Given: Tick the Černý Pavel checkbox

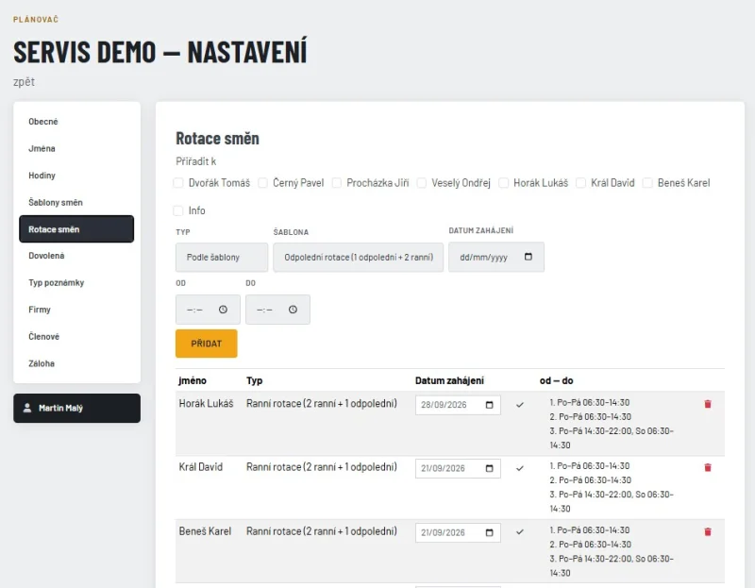Looking at the screenshot, I should 263,183.
